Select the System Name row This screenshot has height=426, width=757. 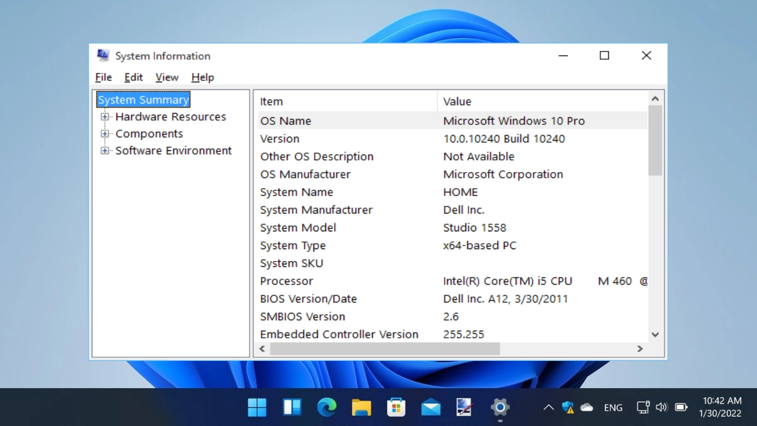click(x=452, y=192)
